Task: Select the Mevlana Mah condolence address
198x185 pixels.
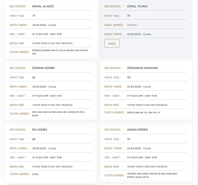Action: pos(58,114)
